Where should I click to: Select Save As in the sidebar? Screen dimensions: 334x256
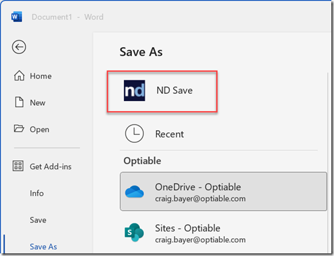pyautogui.click(x=43, y=247)
